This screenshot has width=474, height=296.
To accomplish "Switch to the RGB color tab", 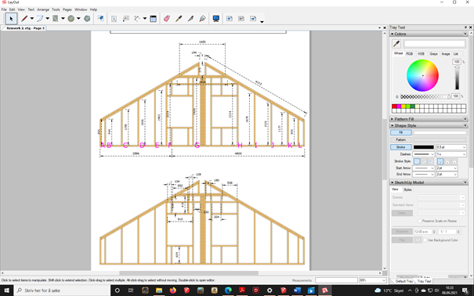I will click(409, 54).
